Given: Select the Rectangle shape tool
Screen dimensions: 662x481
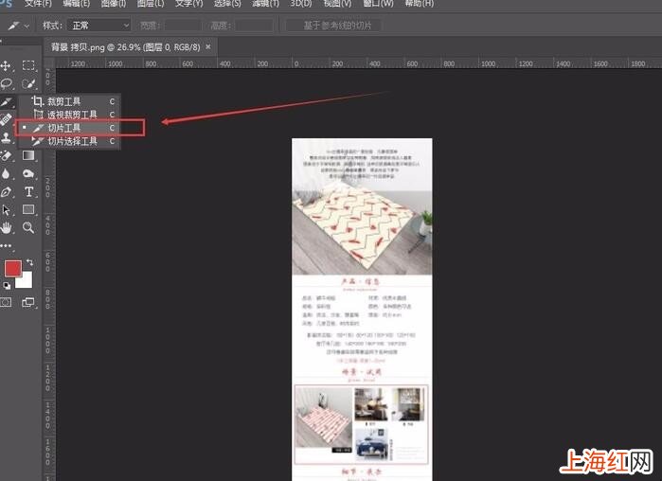Looking at the screenshot, I should (x=28, y=209).
